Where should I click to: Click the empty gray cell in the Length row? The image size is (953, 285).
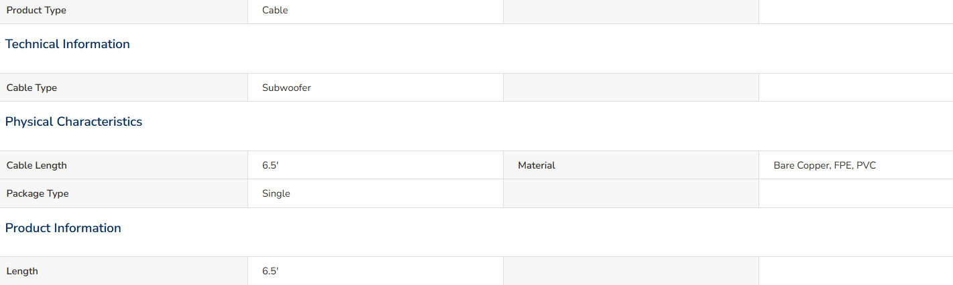[x=631, y=271]
